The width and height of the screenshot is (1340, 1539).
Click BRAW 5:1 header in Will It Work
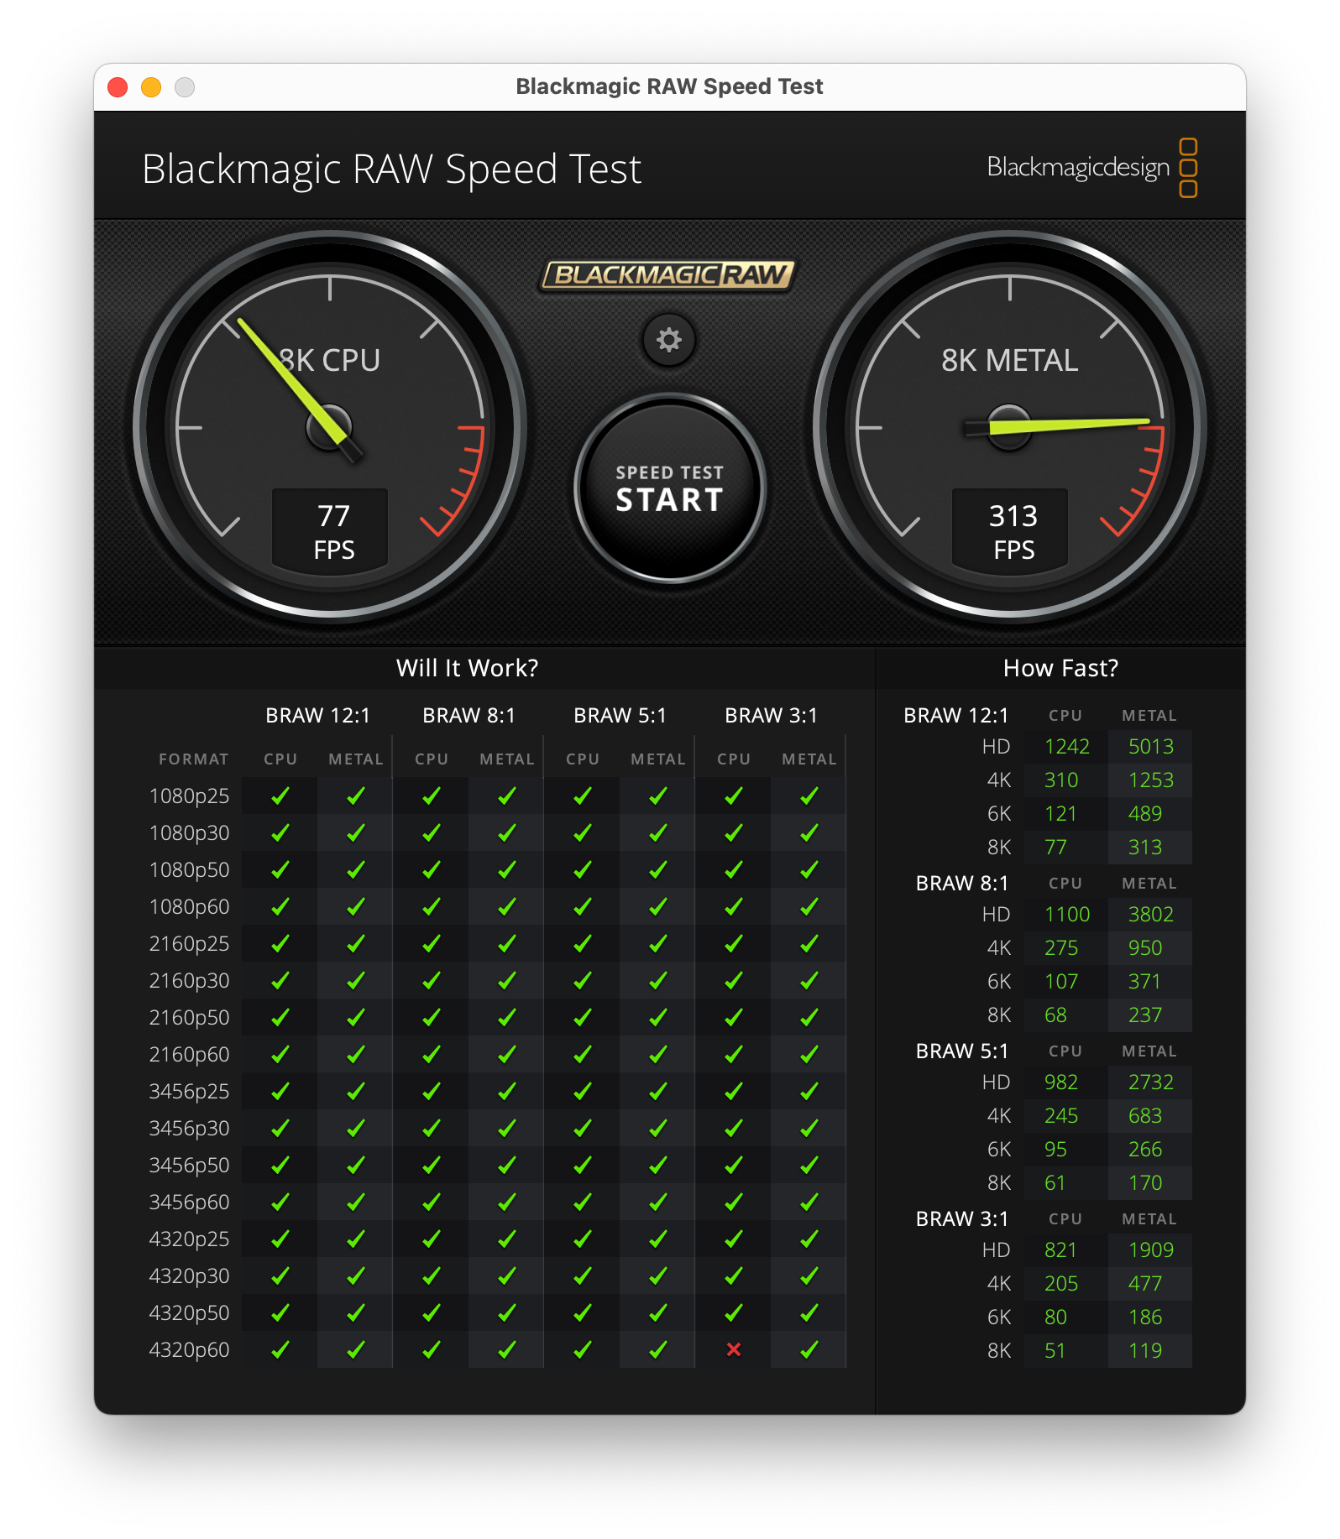(x=620, y=715)
